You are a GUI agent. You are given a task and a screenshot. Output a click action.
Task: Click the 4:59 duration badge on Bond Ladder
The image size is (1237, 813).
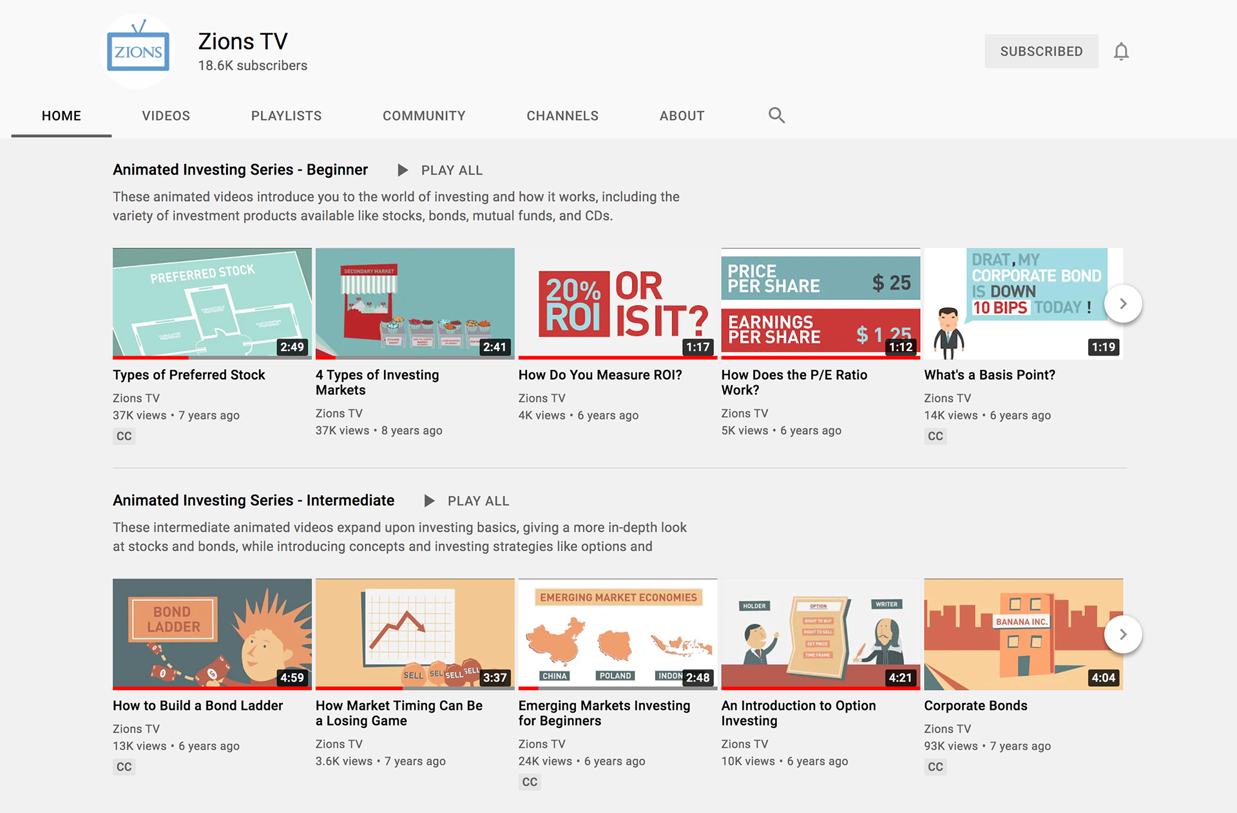292,678
